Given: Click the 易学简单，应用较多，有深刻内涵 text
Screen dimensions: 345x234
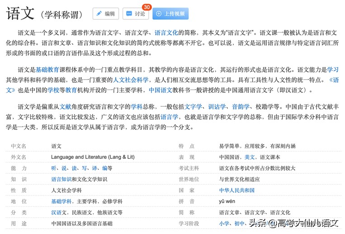Looking at the screenshot, I should click(x=257, y=146).
